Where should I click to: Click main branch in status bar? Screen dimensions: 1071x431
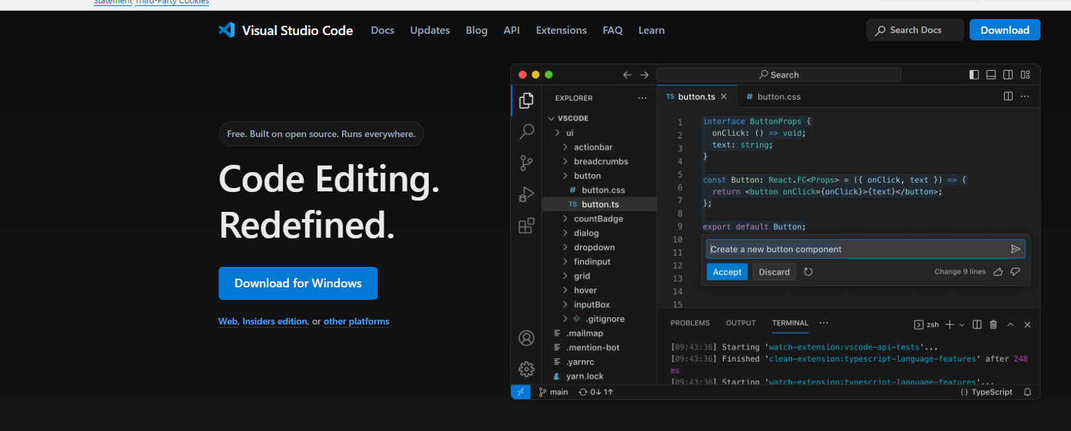pos(553,392)
